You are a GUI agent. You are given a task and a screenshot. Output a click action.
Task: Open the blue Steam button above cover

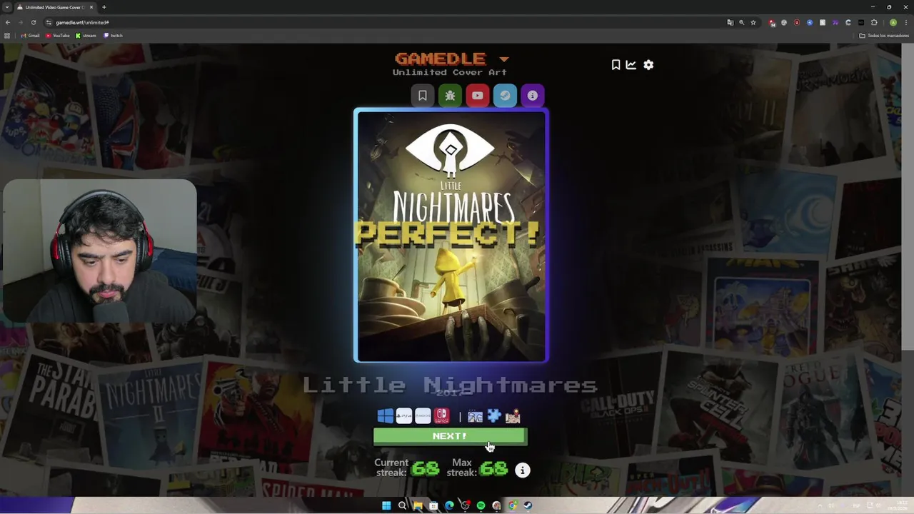tap(505, 96)
